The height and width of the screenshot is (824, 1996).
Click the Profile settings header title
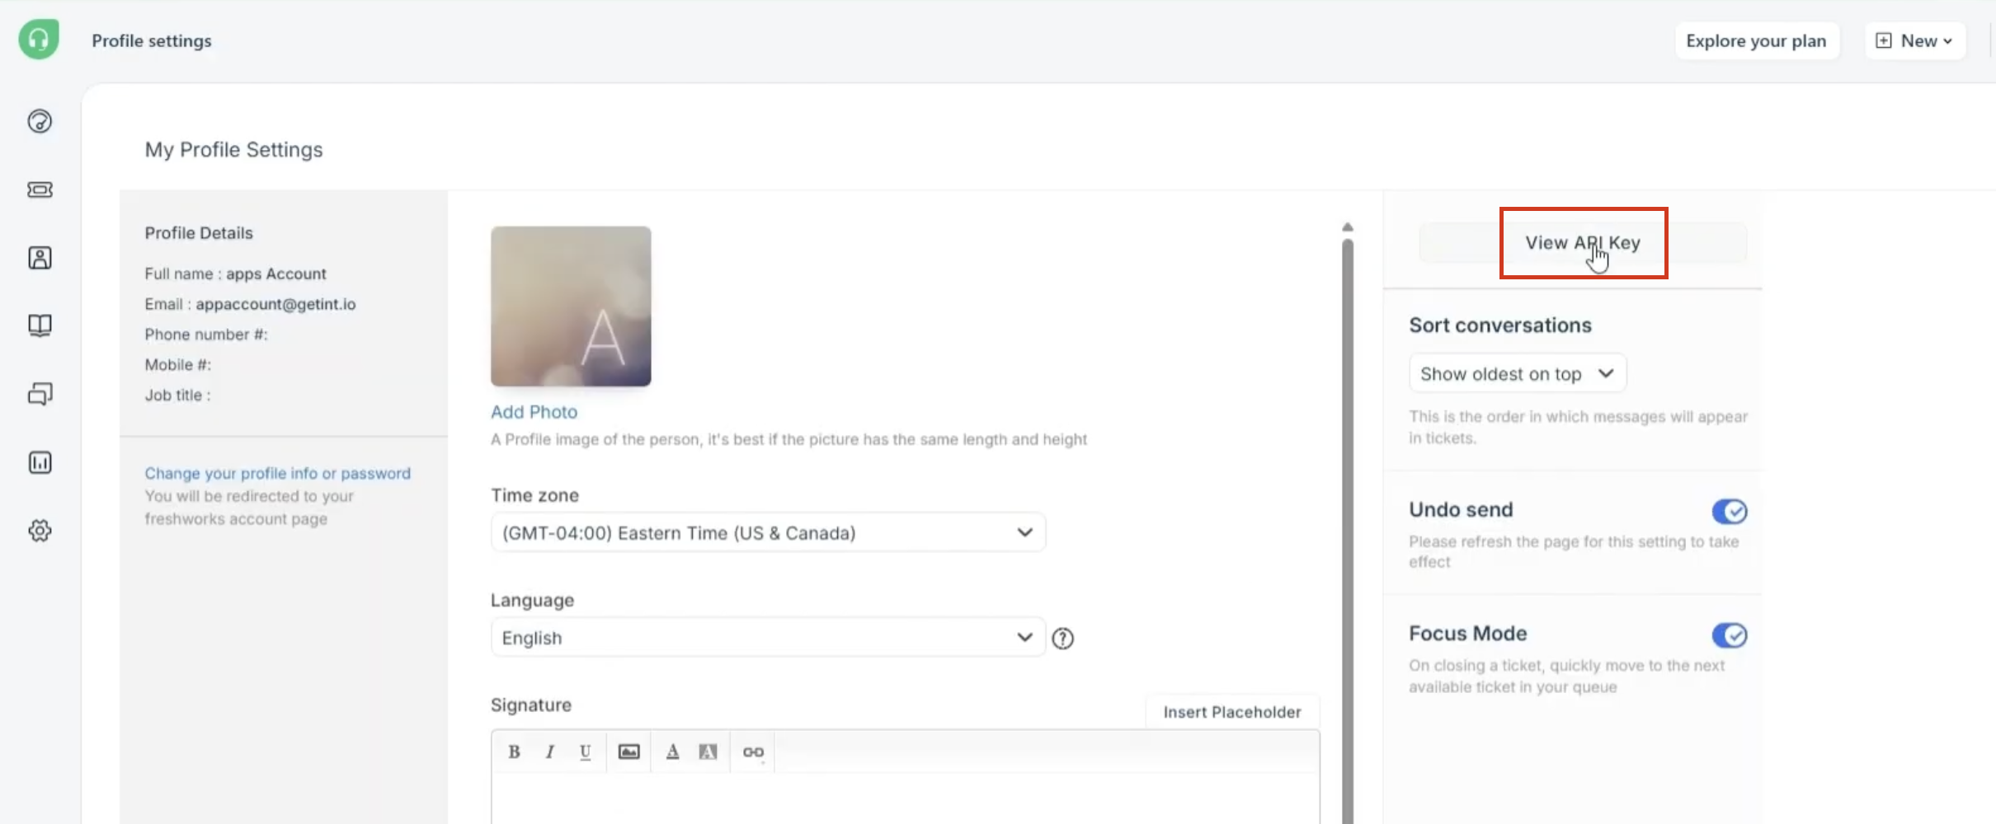click(152, 40)
